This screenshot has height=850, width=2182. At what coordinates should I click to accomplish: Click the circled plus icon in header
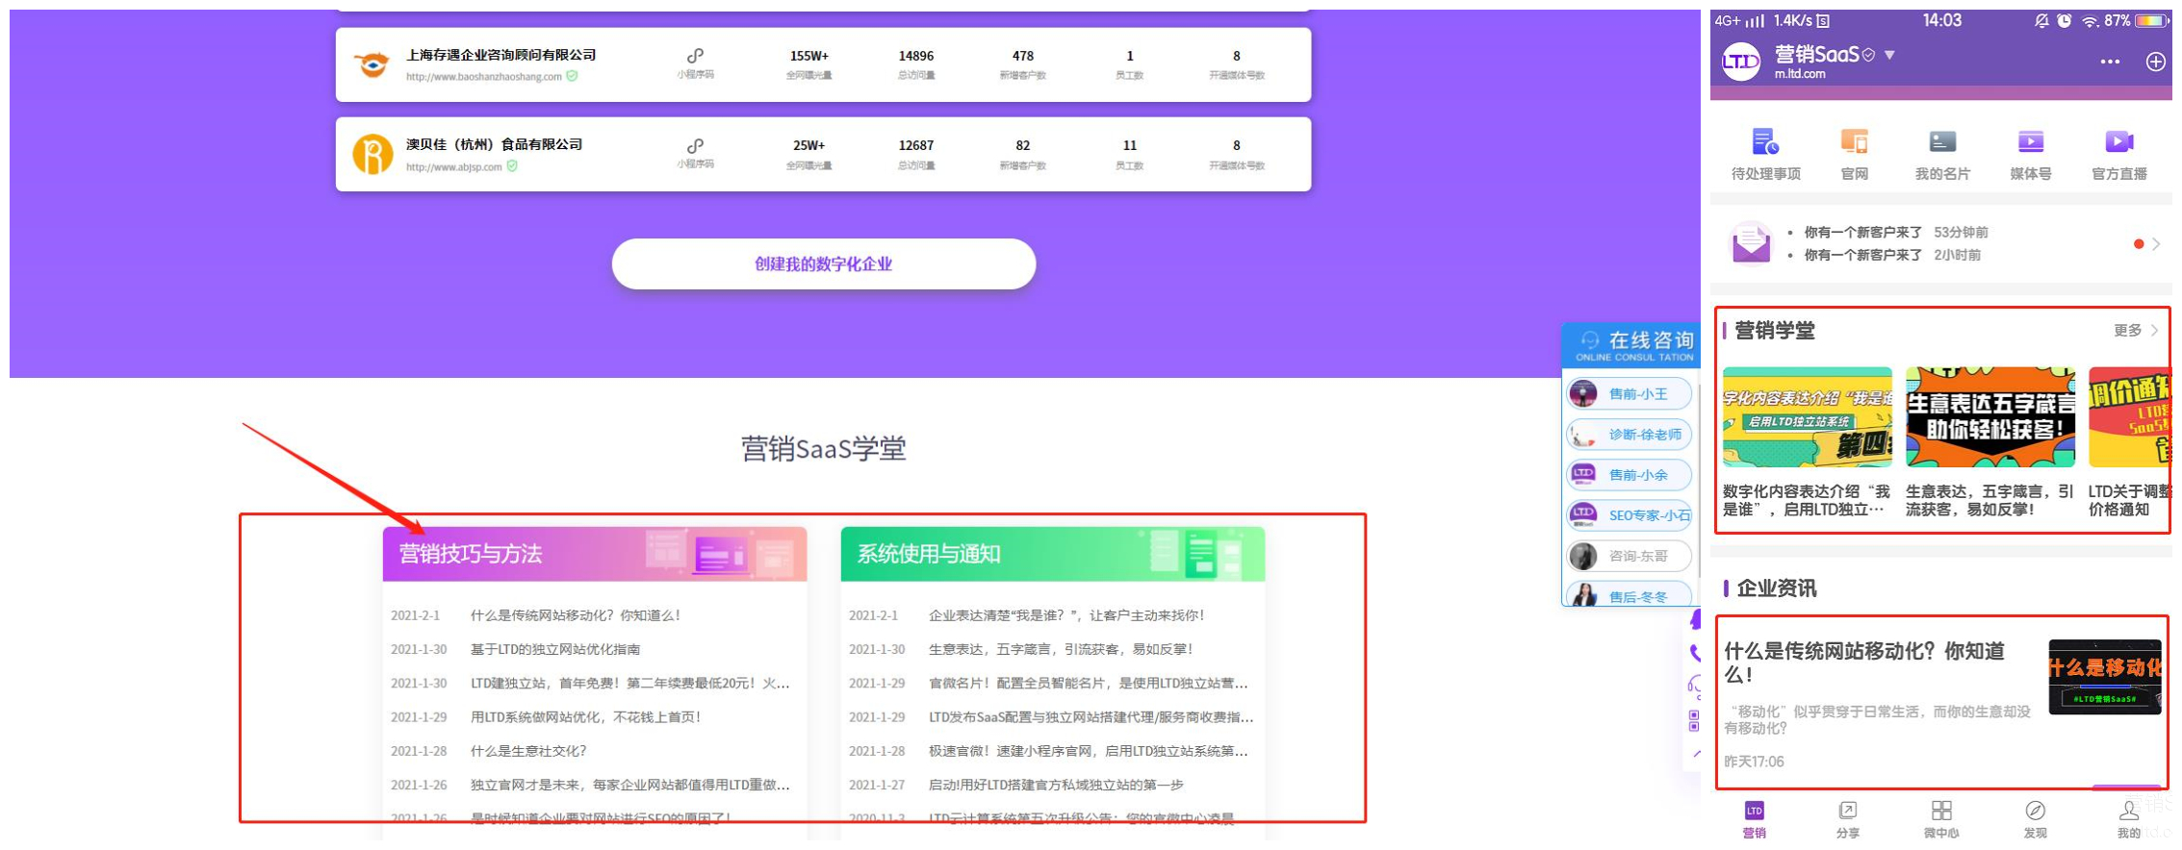(2155, 62)
